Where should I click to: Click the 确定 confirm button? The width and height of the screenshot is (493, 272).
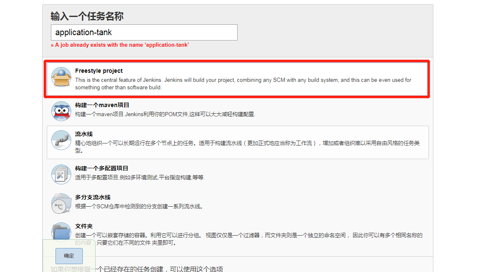tap(69, 256)
